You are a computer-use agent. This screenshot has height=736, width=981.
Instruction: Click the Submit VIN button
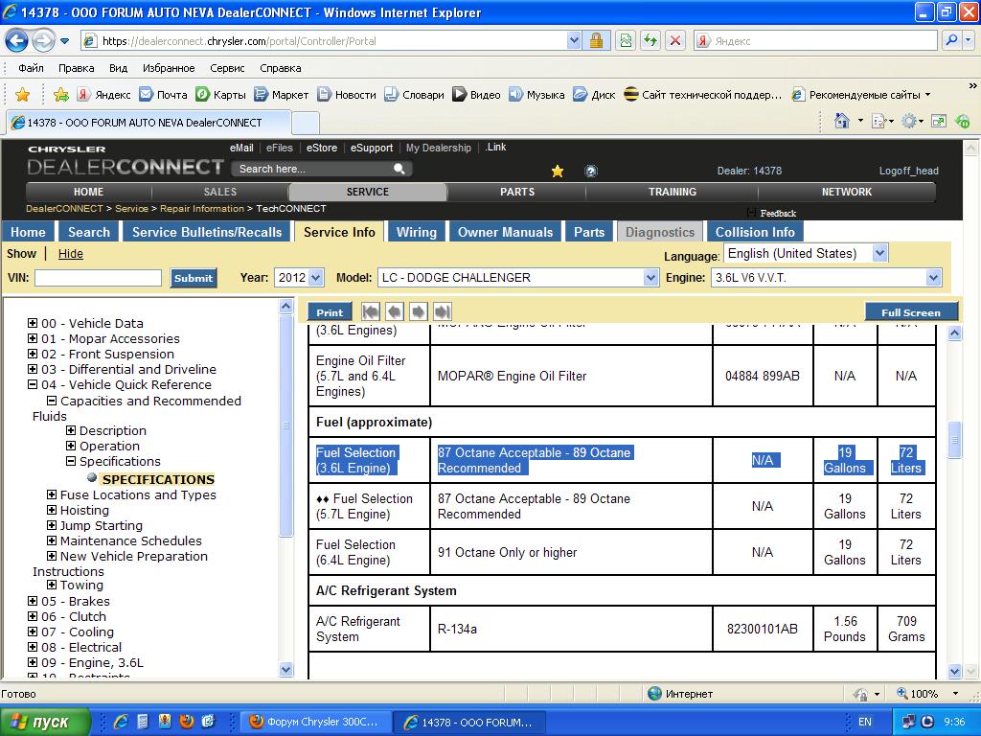(194, 278)
